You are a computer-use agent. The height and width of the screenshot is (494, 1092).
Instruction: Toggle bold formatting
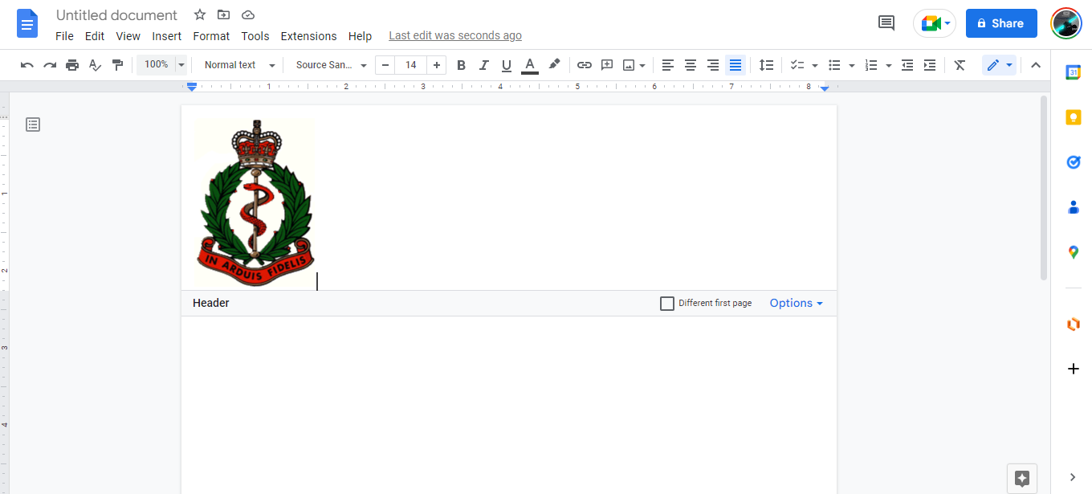click(x=461, y=65)
